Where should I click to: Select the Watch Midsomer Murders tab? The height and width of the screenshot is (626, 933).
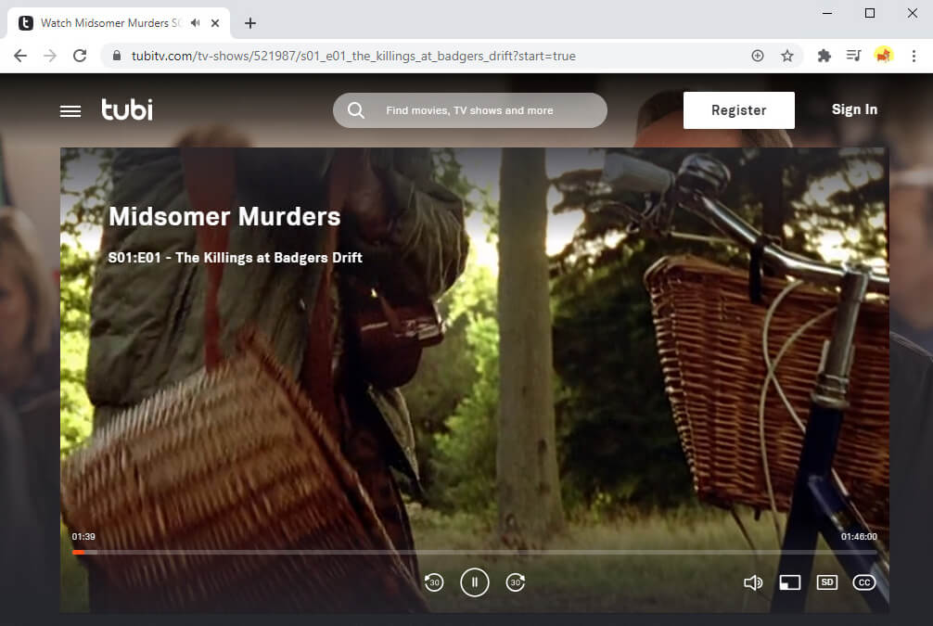click(x=119, y=23)
